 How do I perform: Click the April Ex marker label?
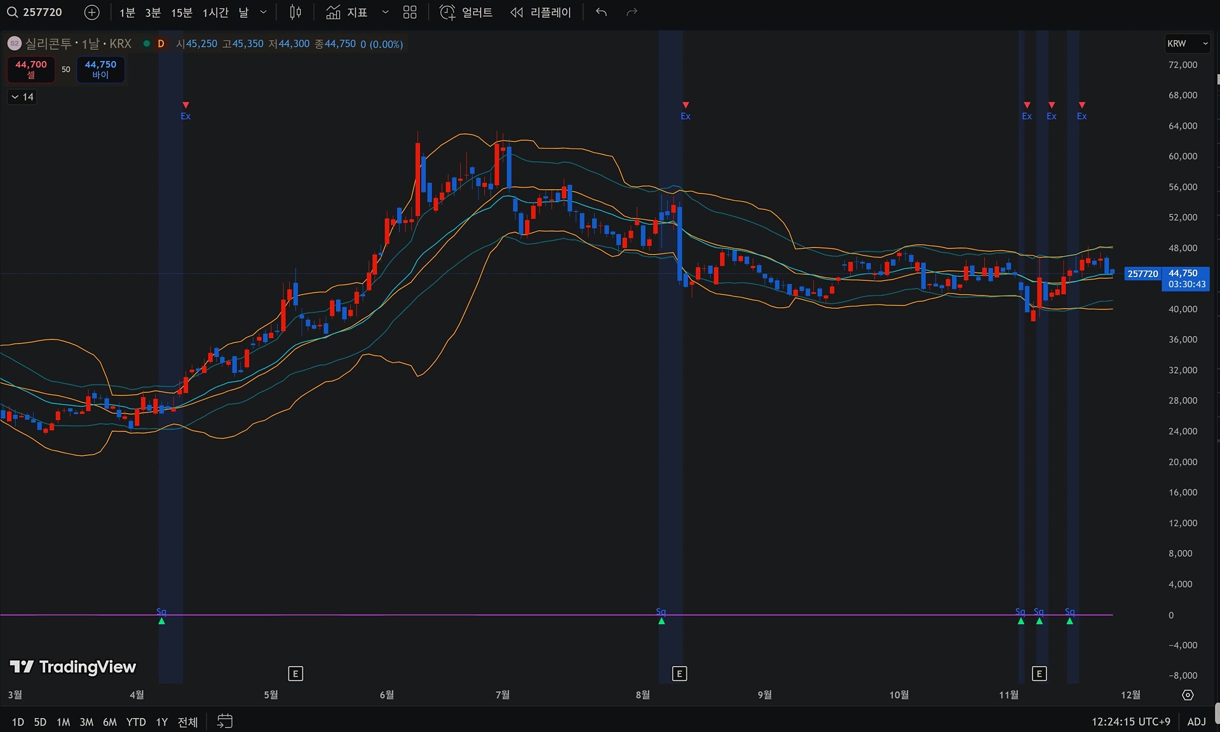tap(186, 116)
